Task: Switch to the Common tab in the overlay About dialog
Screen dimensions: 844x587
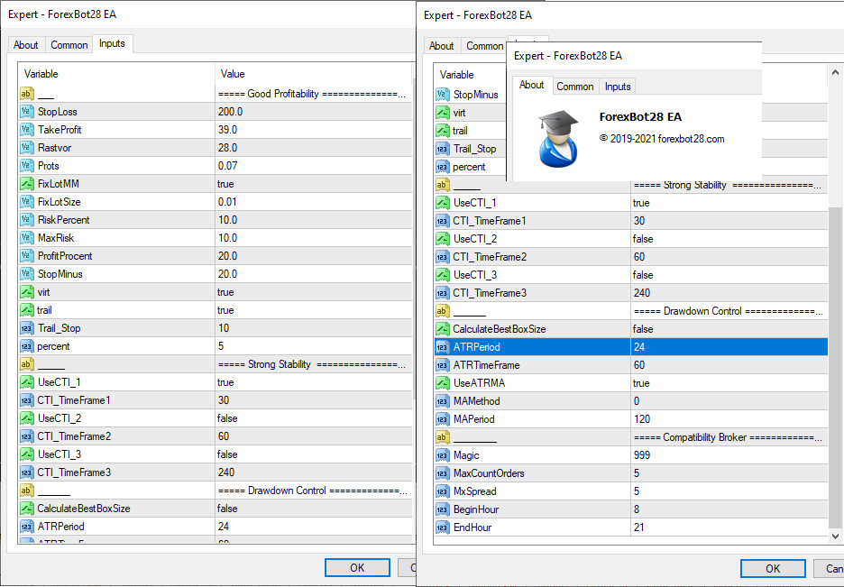Action: point(575,86)
